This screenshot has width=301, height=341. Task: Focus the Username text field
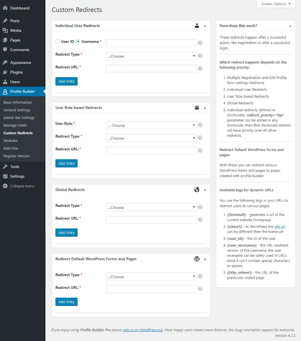point(151,43)
